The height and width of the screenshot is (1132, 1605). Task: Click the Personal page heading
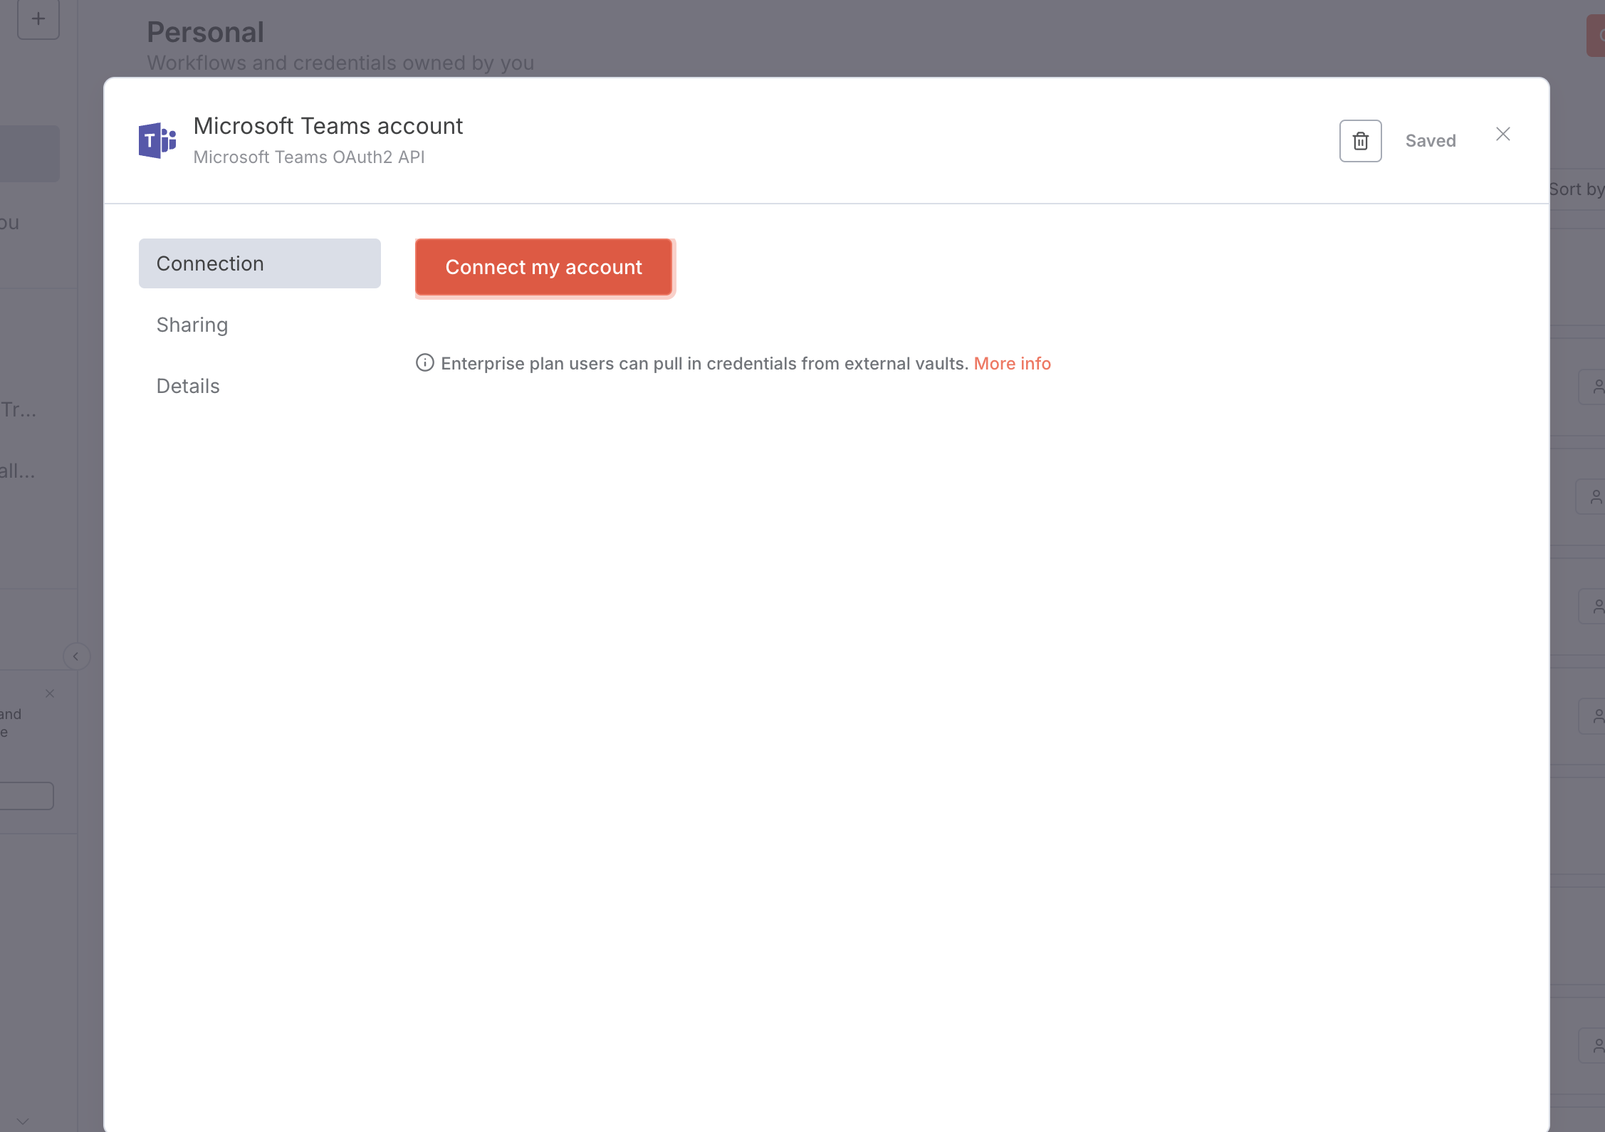206,32
